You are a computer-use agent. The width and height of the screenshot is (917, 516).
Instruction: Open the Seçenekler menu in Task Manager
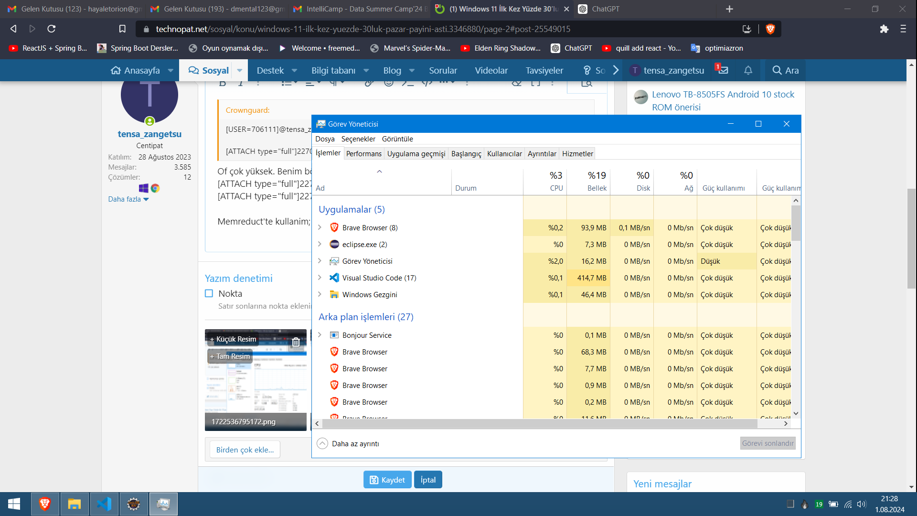pos(358,139)
